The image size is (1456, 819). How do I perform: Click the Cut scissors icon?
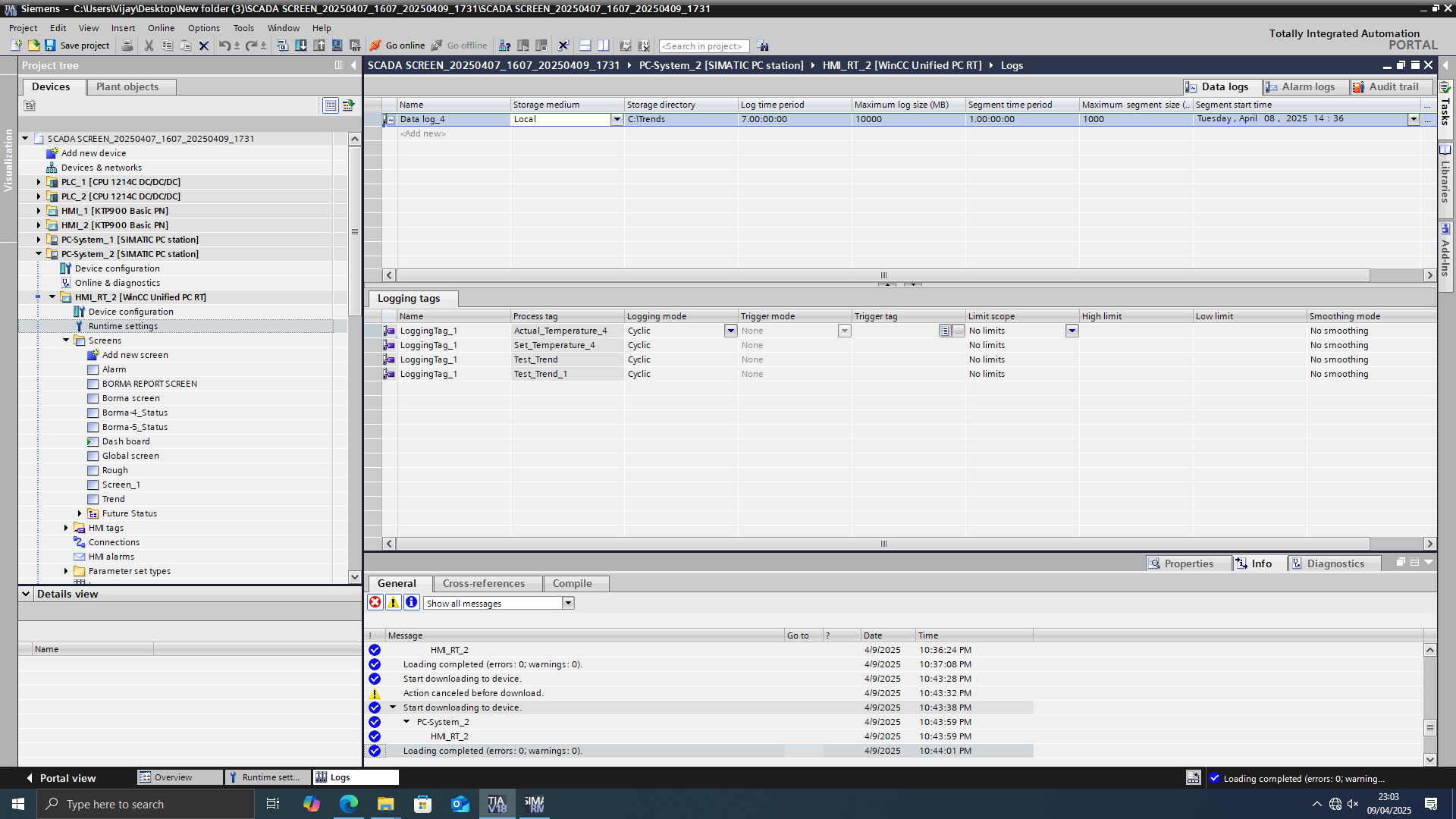tap(149, 45)
